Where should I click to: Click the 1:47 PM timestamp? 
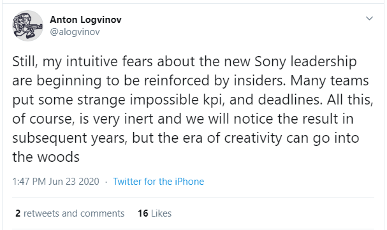[29, 182]
